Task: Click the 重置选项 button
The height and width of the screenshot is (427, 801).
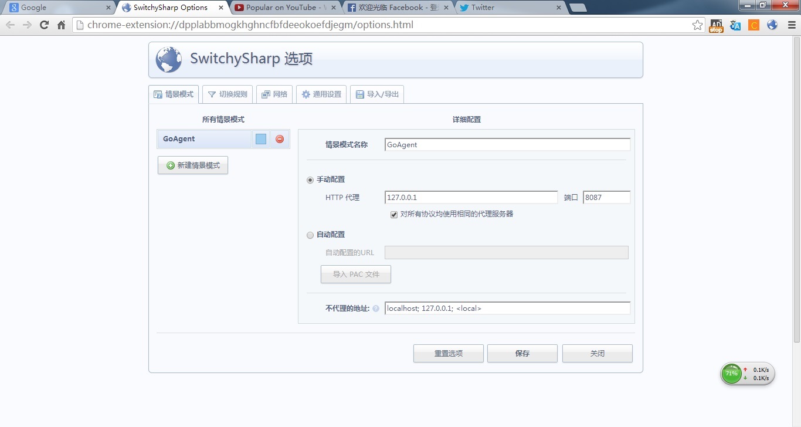Action: pyautogui.click(x=448, y=354)
